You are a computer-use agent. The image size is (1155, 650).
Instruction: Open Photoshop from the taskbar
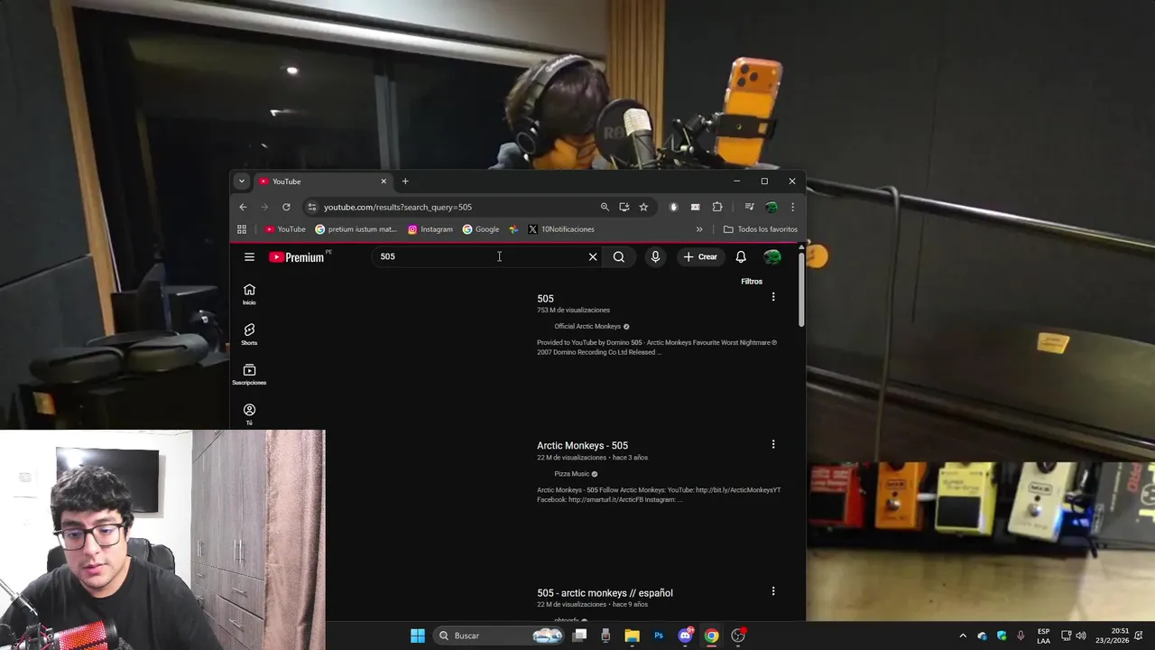[659, 636]
